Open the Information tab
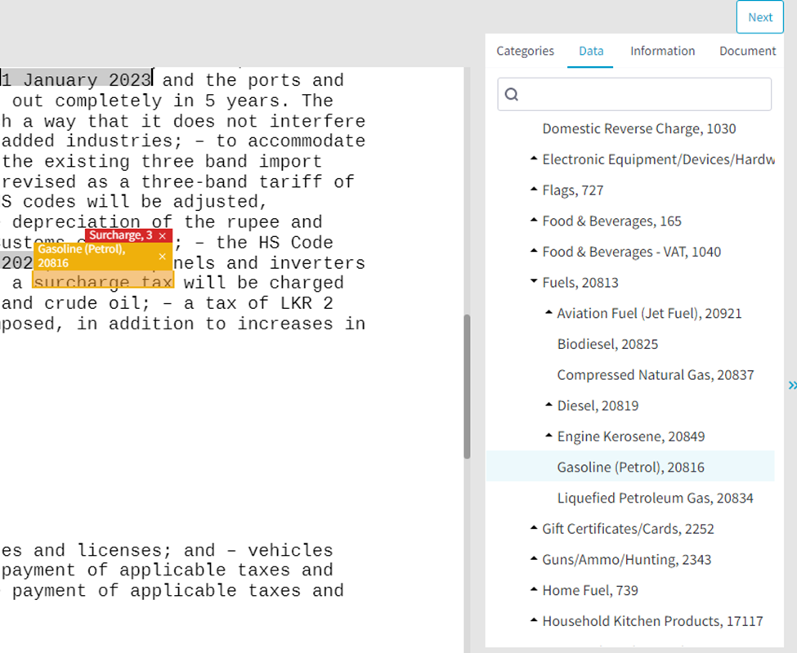Image resolution: width=797 pixels, height=653 pixels. point(662,51)
